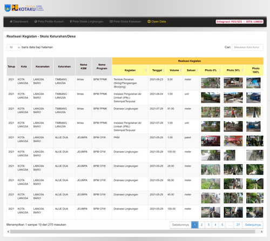Sort table by Satuan column
The width and height of the screenshot is (270, 241).
click(x=191, y=70)
